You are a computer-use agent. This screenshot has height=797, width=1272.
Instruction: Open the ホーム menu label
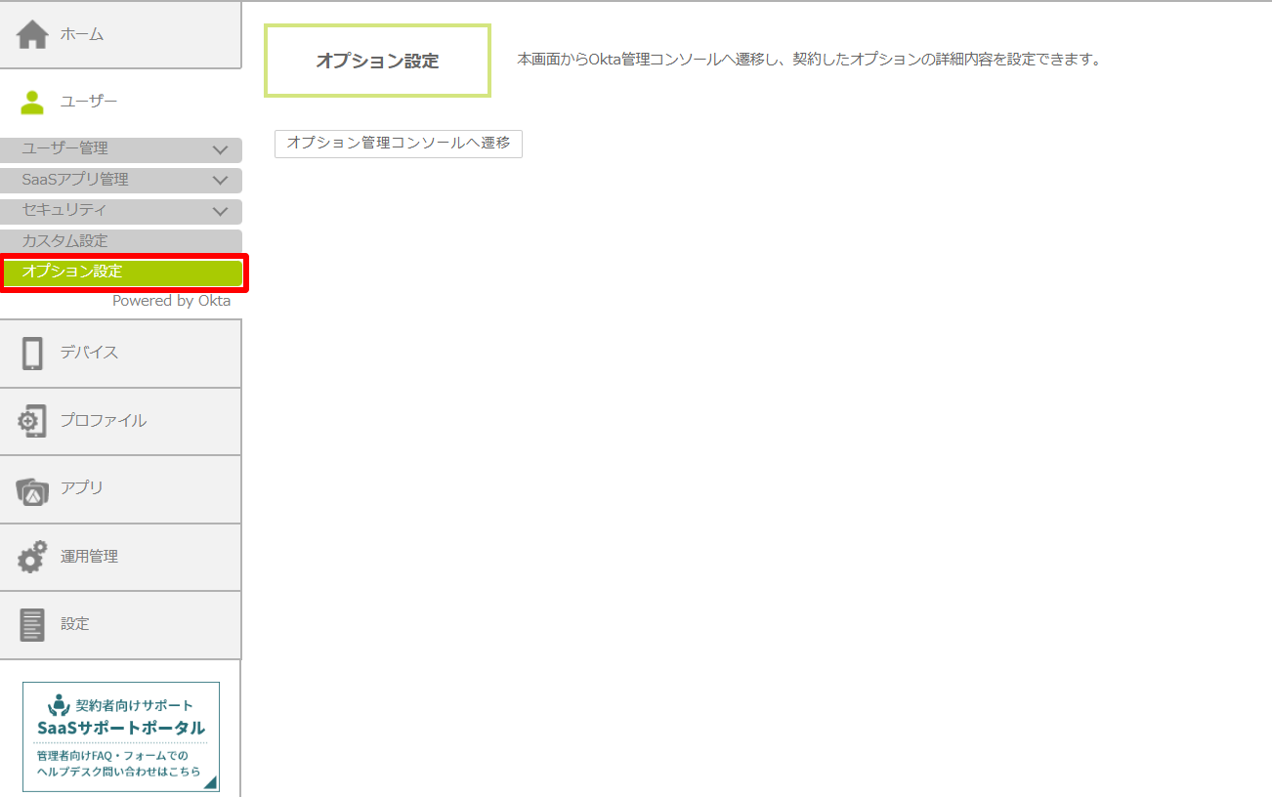pos(82,34)
